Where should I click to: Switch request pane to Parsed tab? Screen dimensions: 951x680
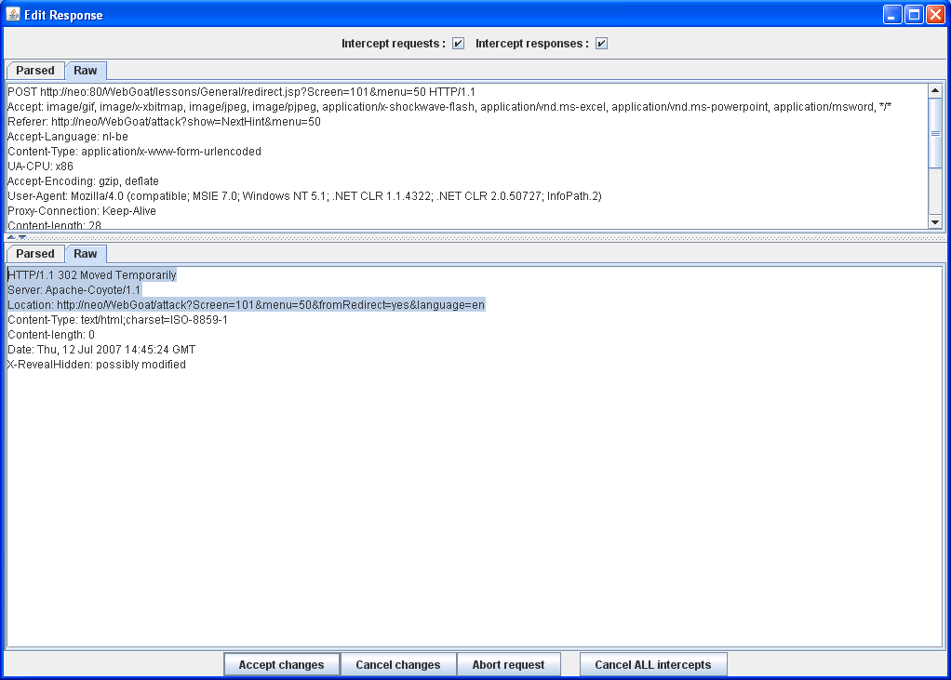coord(35,71)
